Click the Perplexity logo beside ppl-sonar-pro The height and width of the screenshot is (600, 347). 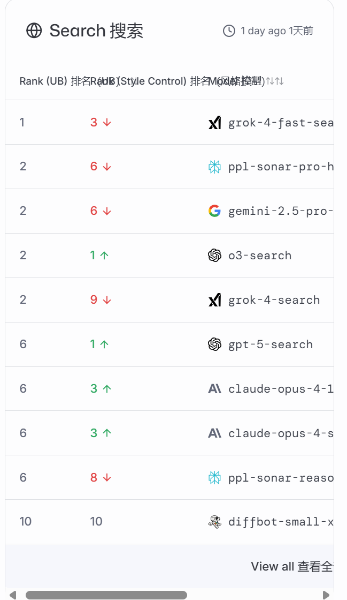coord(214,167)
